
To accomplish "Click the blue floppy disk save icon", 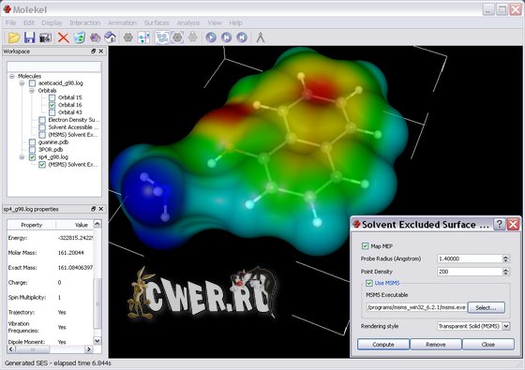I will (x=29, y=37).
